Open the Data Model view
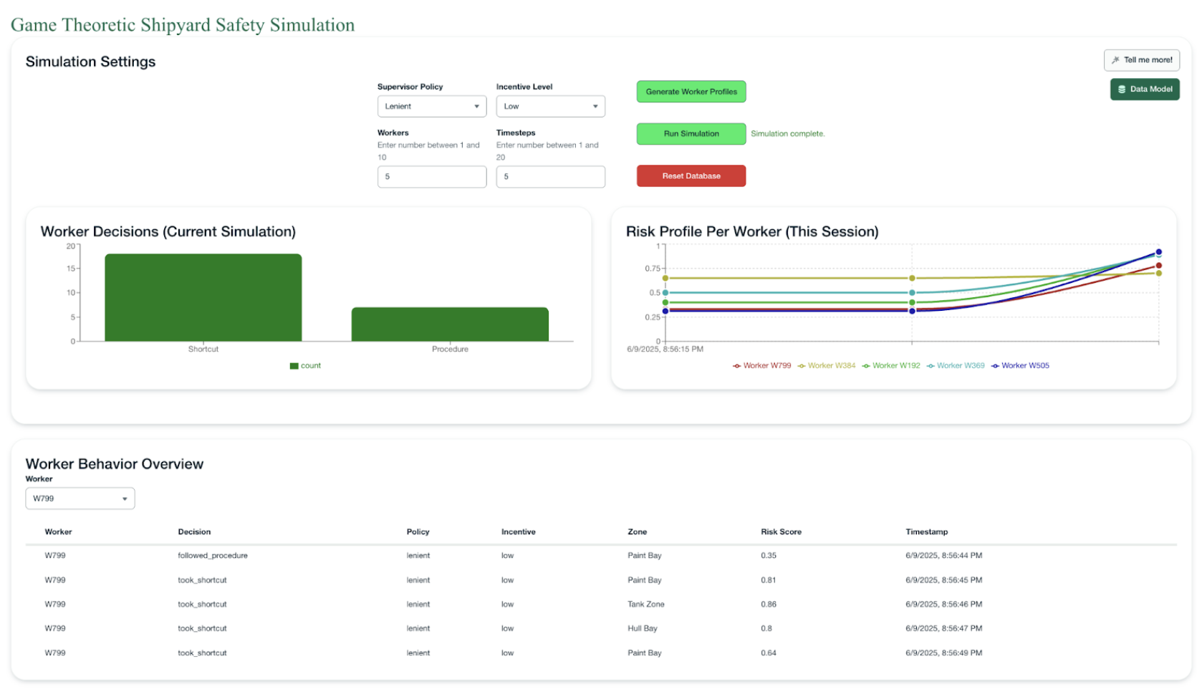The width and height of the screenshot is (1202, 689). [x=1144, y=90]
